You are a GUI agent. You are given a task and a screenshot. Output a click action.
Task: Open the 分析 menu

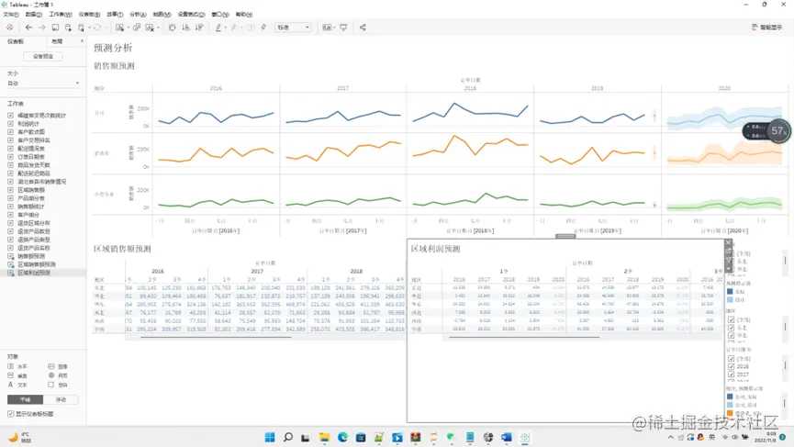(x=138, y=14)
